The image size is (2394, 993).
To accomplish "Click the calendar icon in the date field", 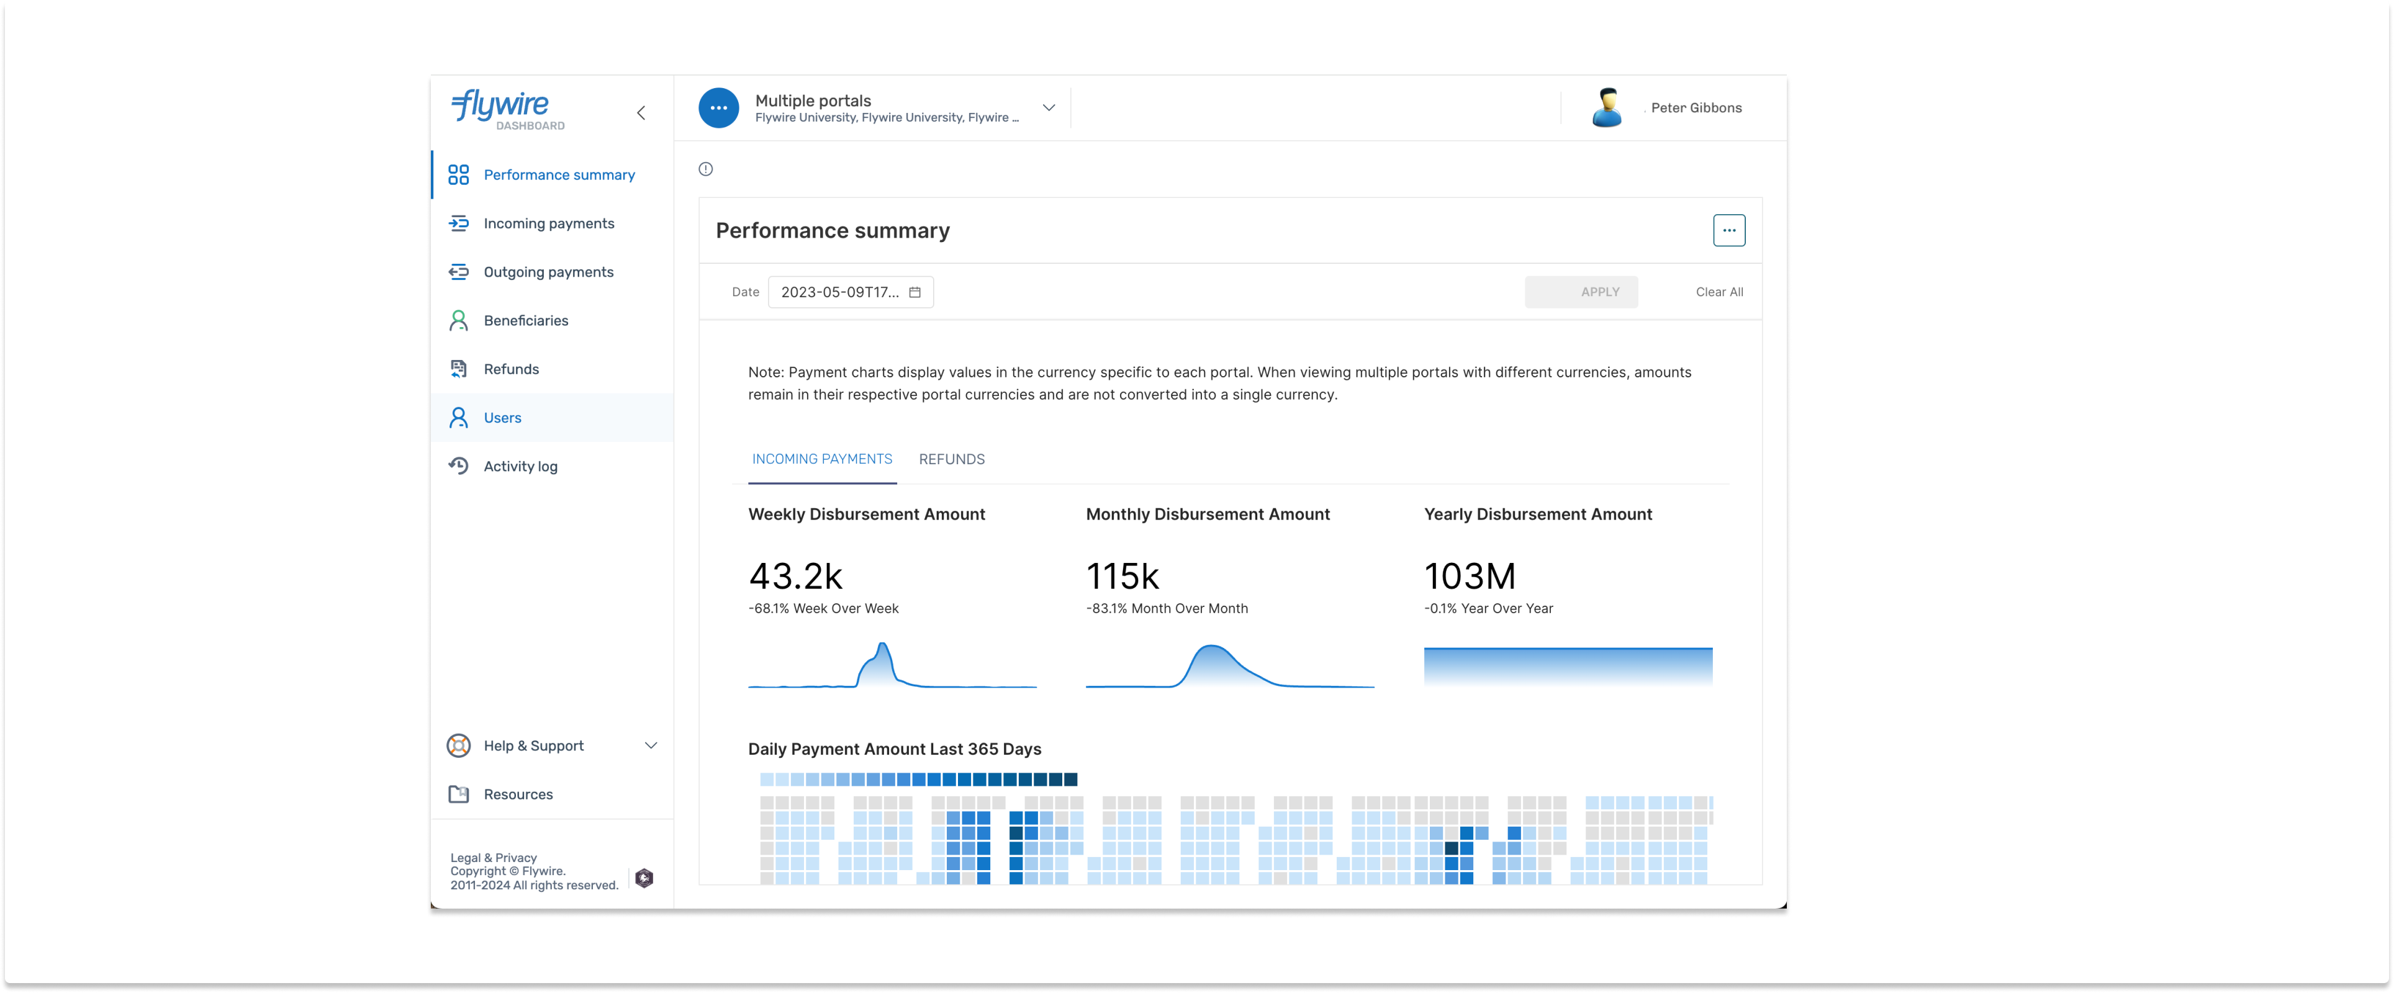I will [x=915, y=292].
